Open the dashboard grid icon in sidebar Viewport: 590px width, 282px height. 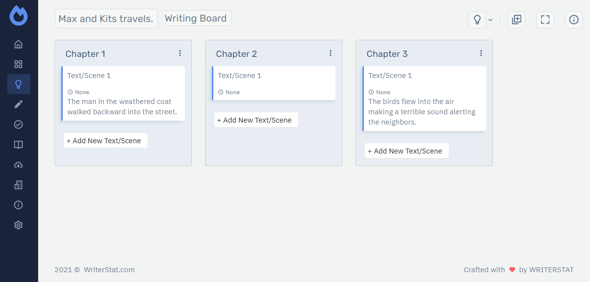pos(19,64)
